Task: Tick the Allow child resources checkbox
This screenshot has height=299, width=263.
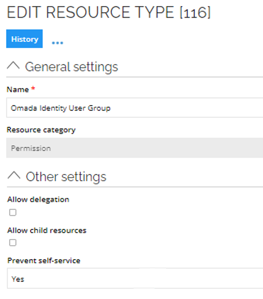Action: click(13, 243)
